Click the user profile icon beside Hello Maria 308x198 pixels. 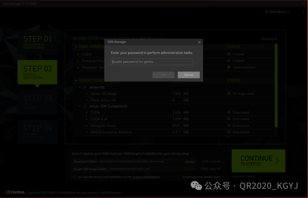coord(266,12)
